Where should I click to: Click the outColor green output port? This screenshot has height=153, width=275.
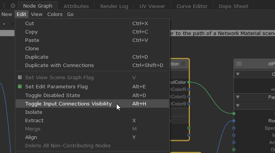[x=189, y=82]
